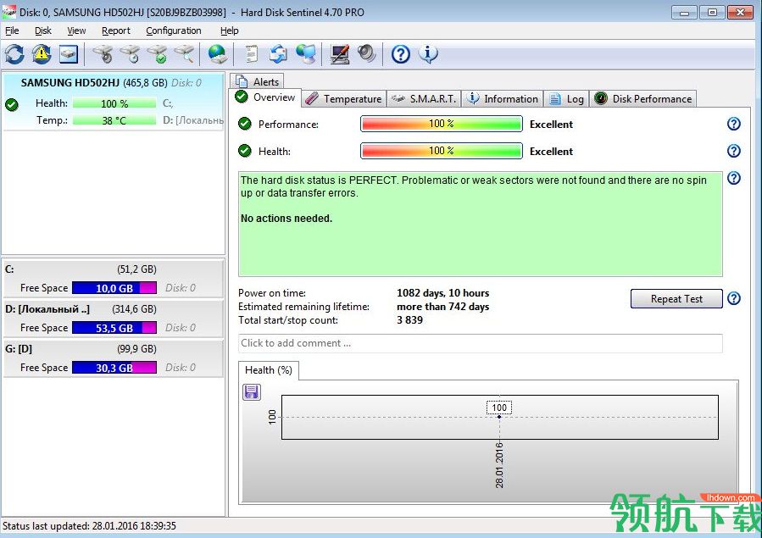The width and height of the screenshot is (762, 538).
Task: Click the help icon beside status text box
Action: click(x=734, y=178)
